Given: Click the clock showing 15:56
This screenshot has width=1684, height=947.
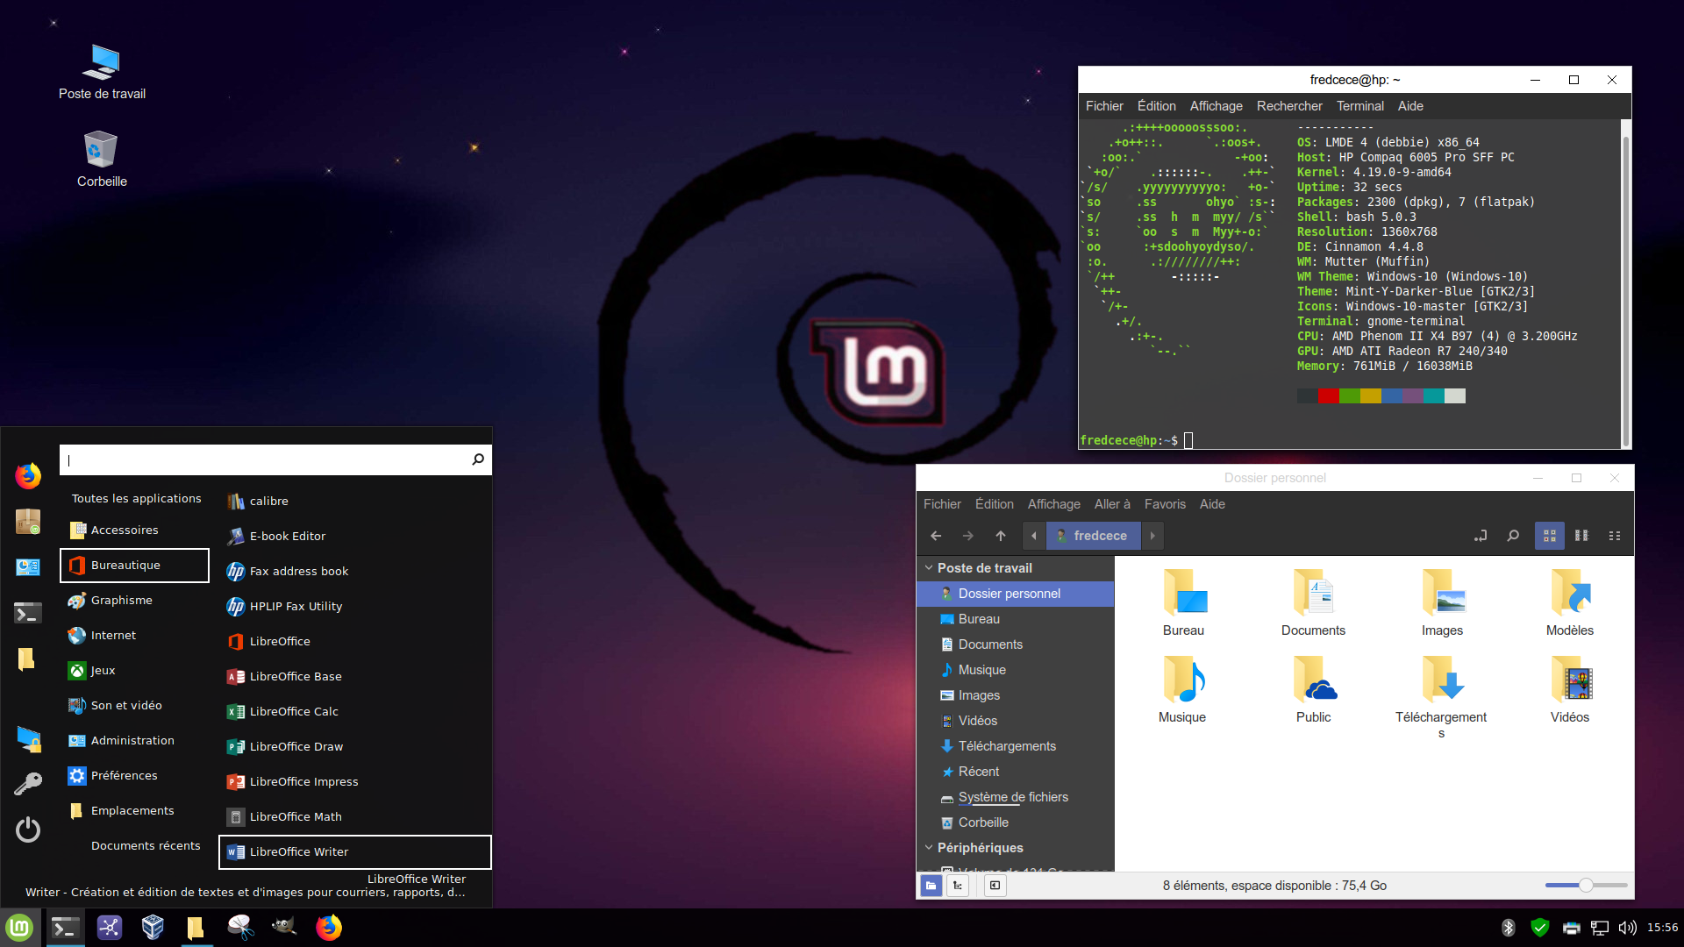Looking at the screenshot, I should 1662,928.
